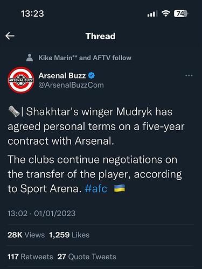
Task: Select the Arsenal Buzz display name
Action: pyautogui.click(x=62, y=75)
